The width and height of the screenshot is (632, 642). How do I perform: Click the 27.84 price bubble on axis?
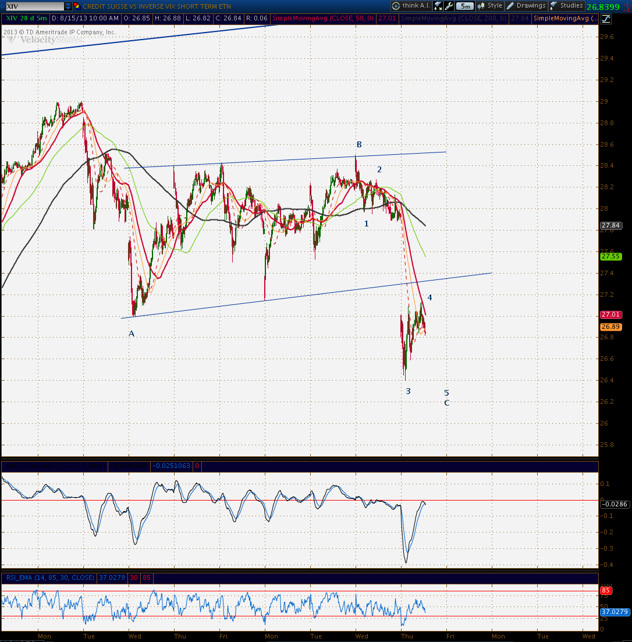click(610, 226)
